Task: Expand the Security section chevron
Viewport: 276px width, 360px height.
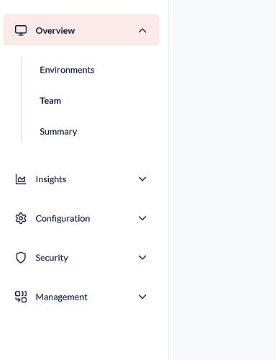Action: [142, 258]
